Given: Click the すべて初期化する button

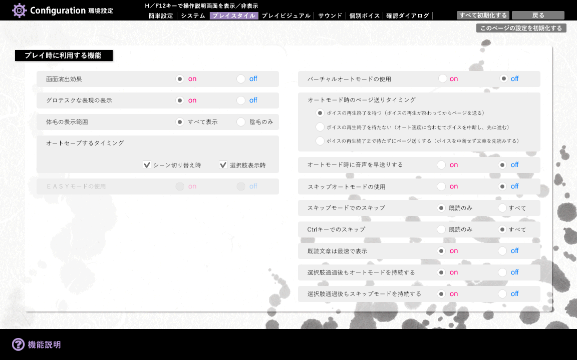Looking at the screenshot, I should click(x=483, y=15).
